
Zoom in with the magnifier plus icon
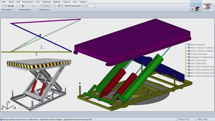[55, 6]
